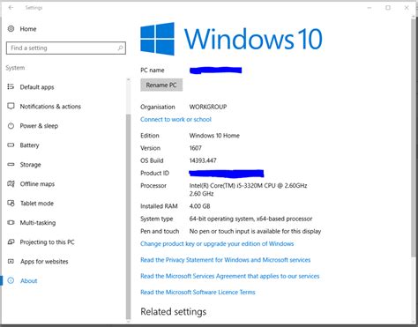Open Apps for websites

[44, 262]
